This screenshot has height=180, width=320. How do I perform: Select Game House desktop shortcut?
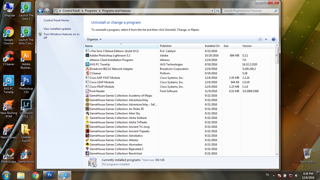click(x=26, y=156)
